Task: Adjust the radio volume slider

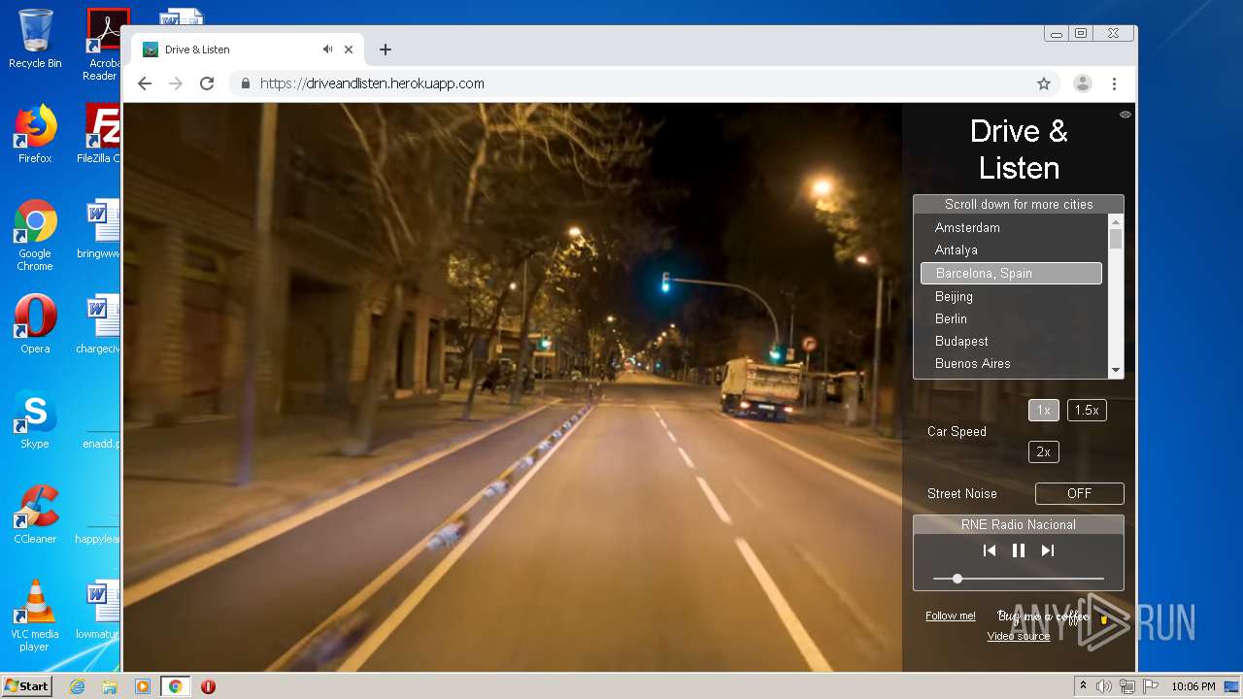Action: click(x=1019, y=579)
